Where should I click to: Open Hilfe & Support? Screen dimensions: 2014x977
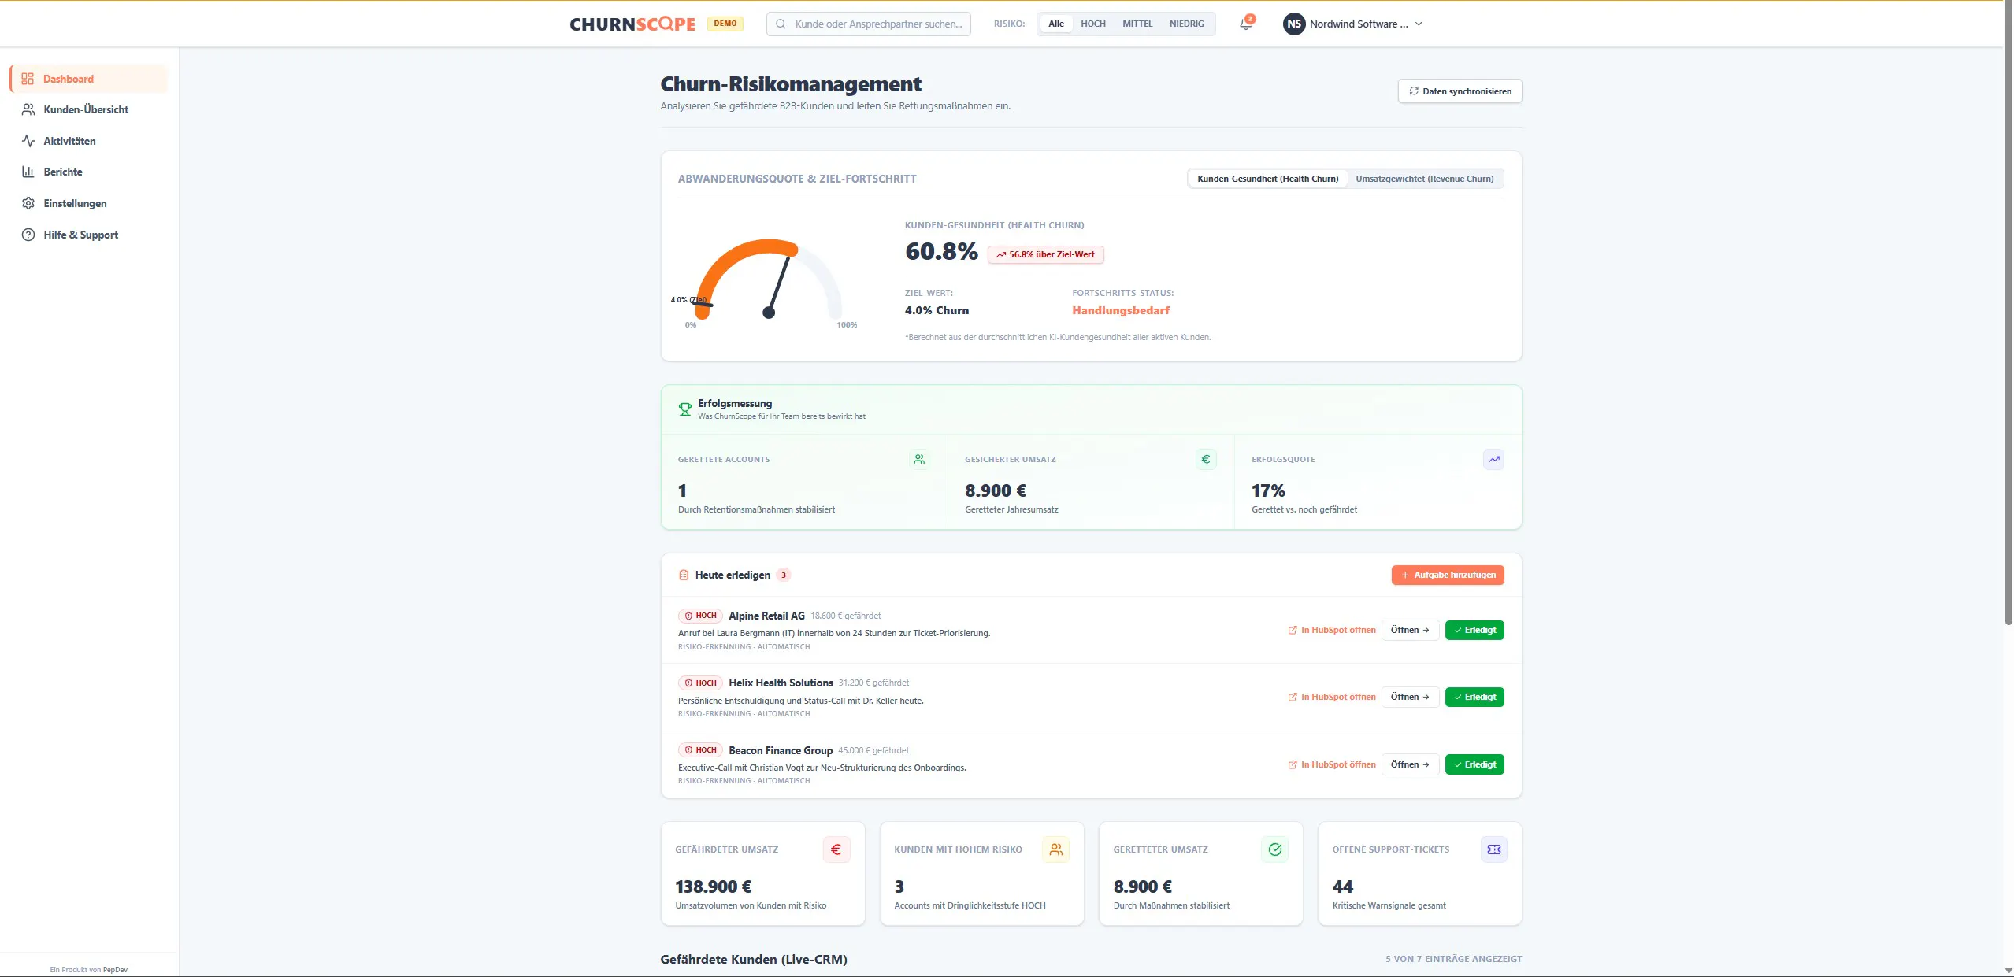click(89, 235)
